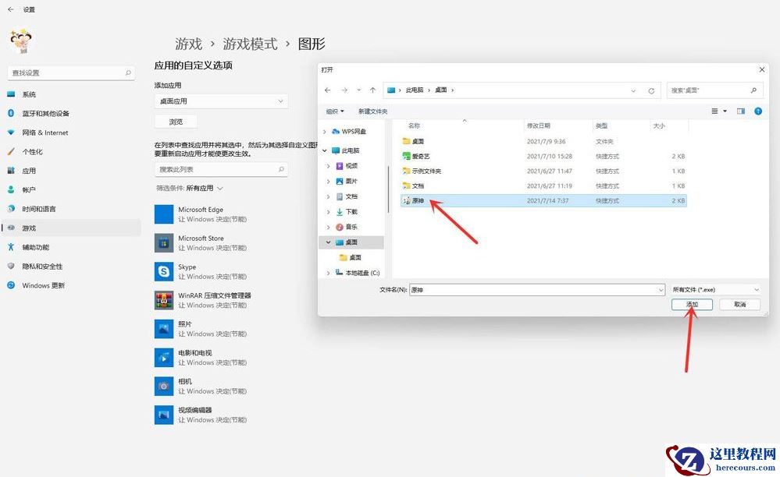Image resolution: width=780 pixels, height=477 pixels.
Task: Open the 桌面应用 dropdown
Action: pos(223,101)
